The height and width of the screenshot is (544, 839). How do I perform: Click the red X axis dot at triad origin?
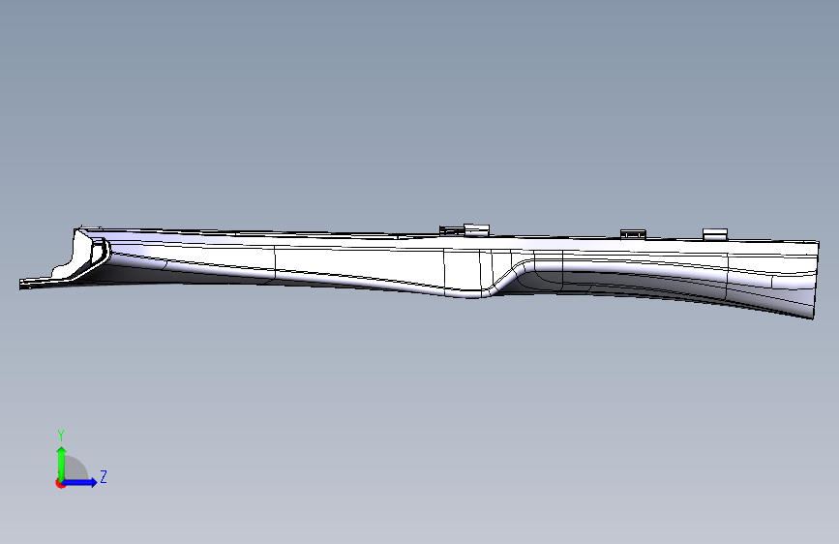(60, 483)
